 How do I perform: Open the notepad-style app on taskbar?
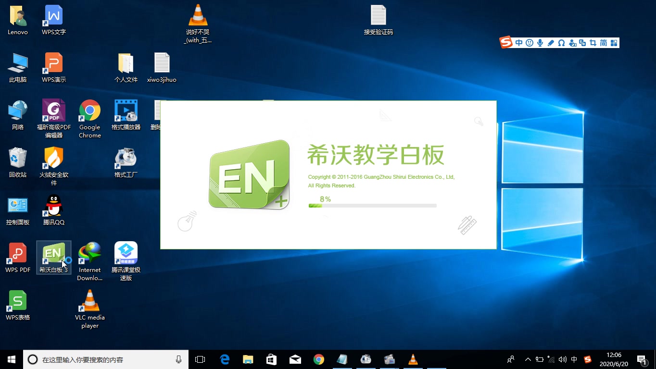[x=342, y=359]
